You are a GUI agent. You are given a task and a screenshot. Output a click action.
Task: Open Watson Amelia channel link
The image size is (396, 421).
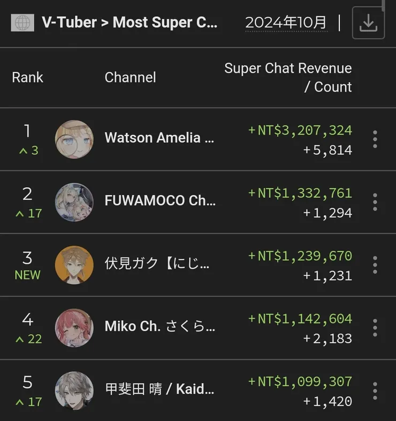pyautogui.click(x=159, y=138)
